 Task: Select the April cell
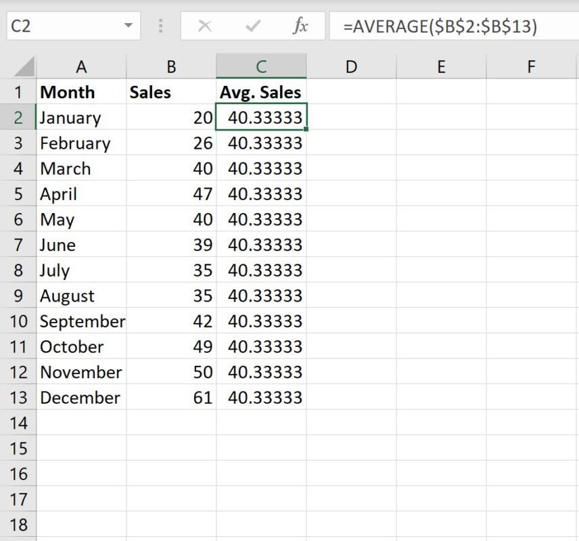(81, 194)
